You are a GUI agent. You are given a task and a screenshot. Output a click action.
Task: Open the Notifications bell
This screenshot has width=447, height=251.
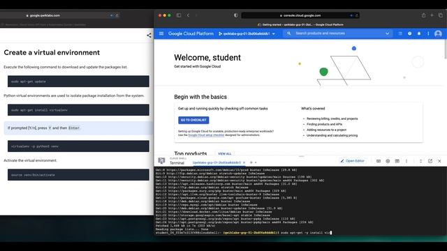[419, 33]
